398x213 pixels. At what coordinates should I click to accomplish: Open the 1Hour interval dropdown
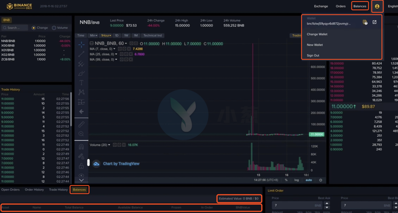(x=106, y=36)
